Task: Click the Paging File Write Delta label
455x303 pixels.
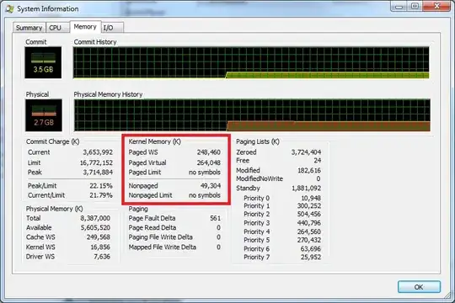Action: [160, 237]
